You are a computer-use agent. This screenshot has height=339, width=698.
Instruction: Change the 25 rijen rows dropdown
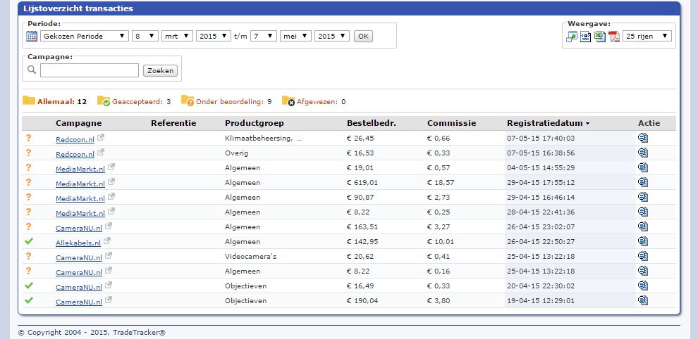pyautogui.click(x=647, y=37)
